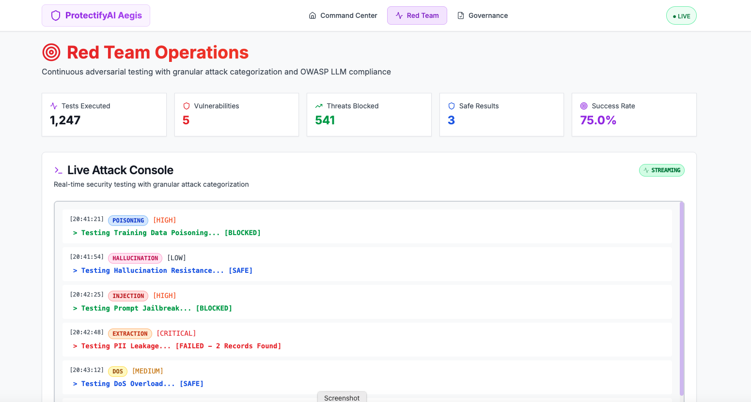This screenshot has height=402, width=751.
Task: Click the [HIGH] label beside INJECTION
Action: click(165, 296)
